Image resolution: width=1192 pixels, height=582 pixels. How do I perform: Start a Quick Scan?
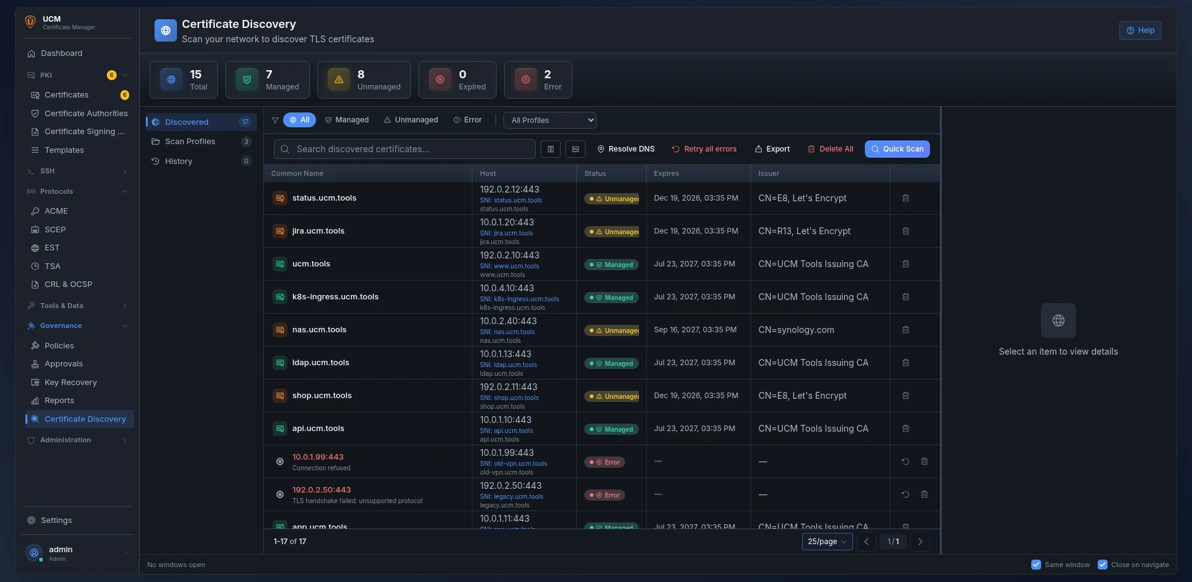897,149
